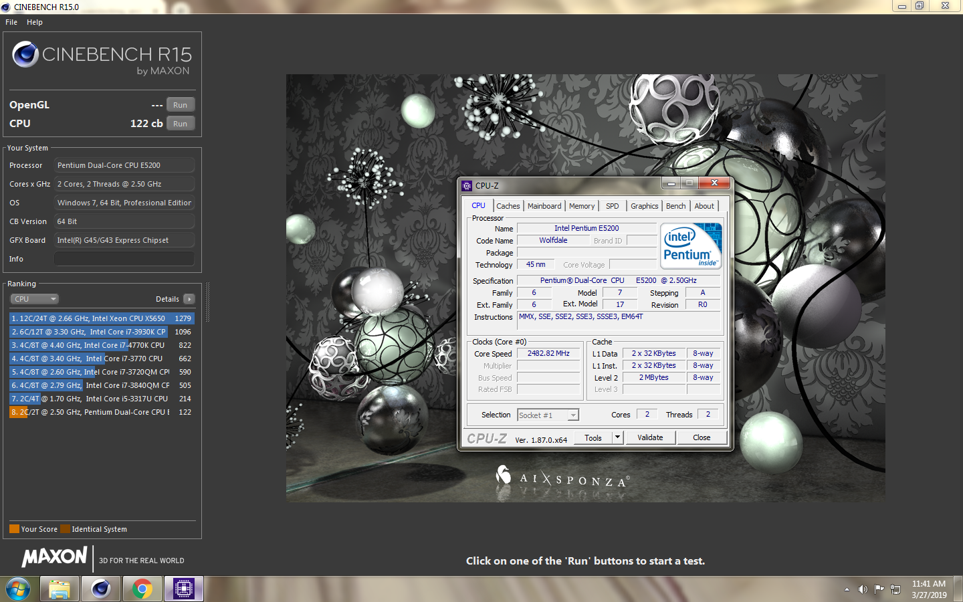Select the Core i7-4770K ranking row

pos(102,345)
